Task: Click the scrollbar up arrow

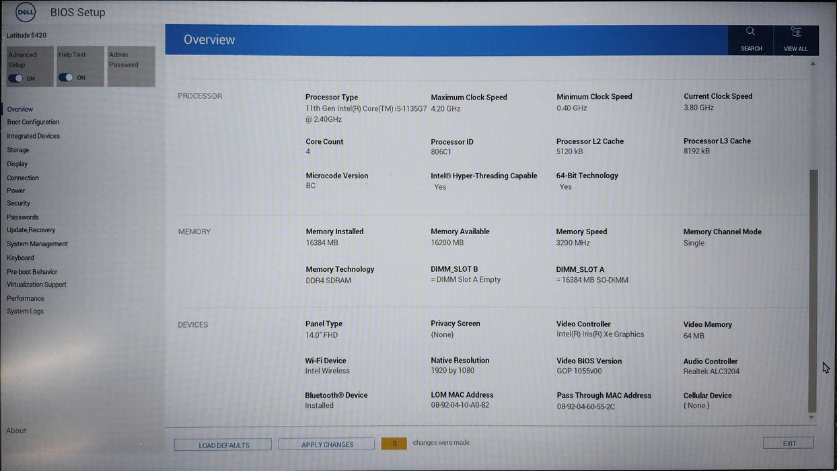Action: [812, 64]
